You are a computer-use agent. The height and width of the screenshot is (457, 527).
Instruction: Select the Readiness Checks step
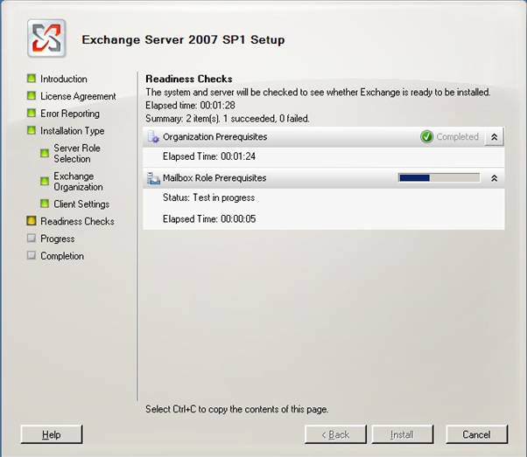(x=77, y=221)
